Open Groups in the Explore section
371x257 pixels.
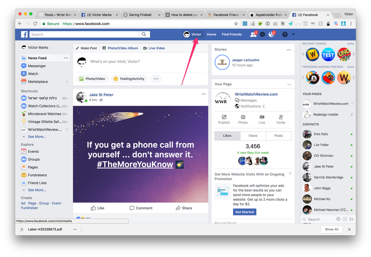coord(30,159)
